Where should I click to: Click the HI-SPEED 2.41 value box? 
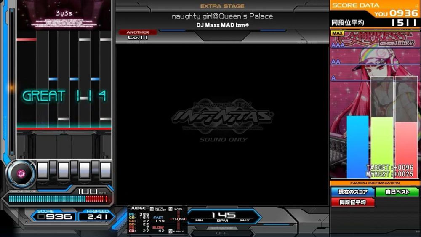(x=97, y=217)
